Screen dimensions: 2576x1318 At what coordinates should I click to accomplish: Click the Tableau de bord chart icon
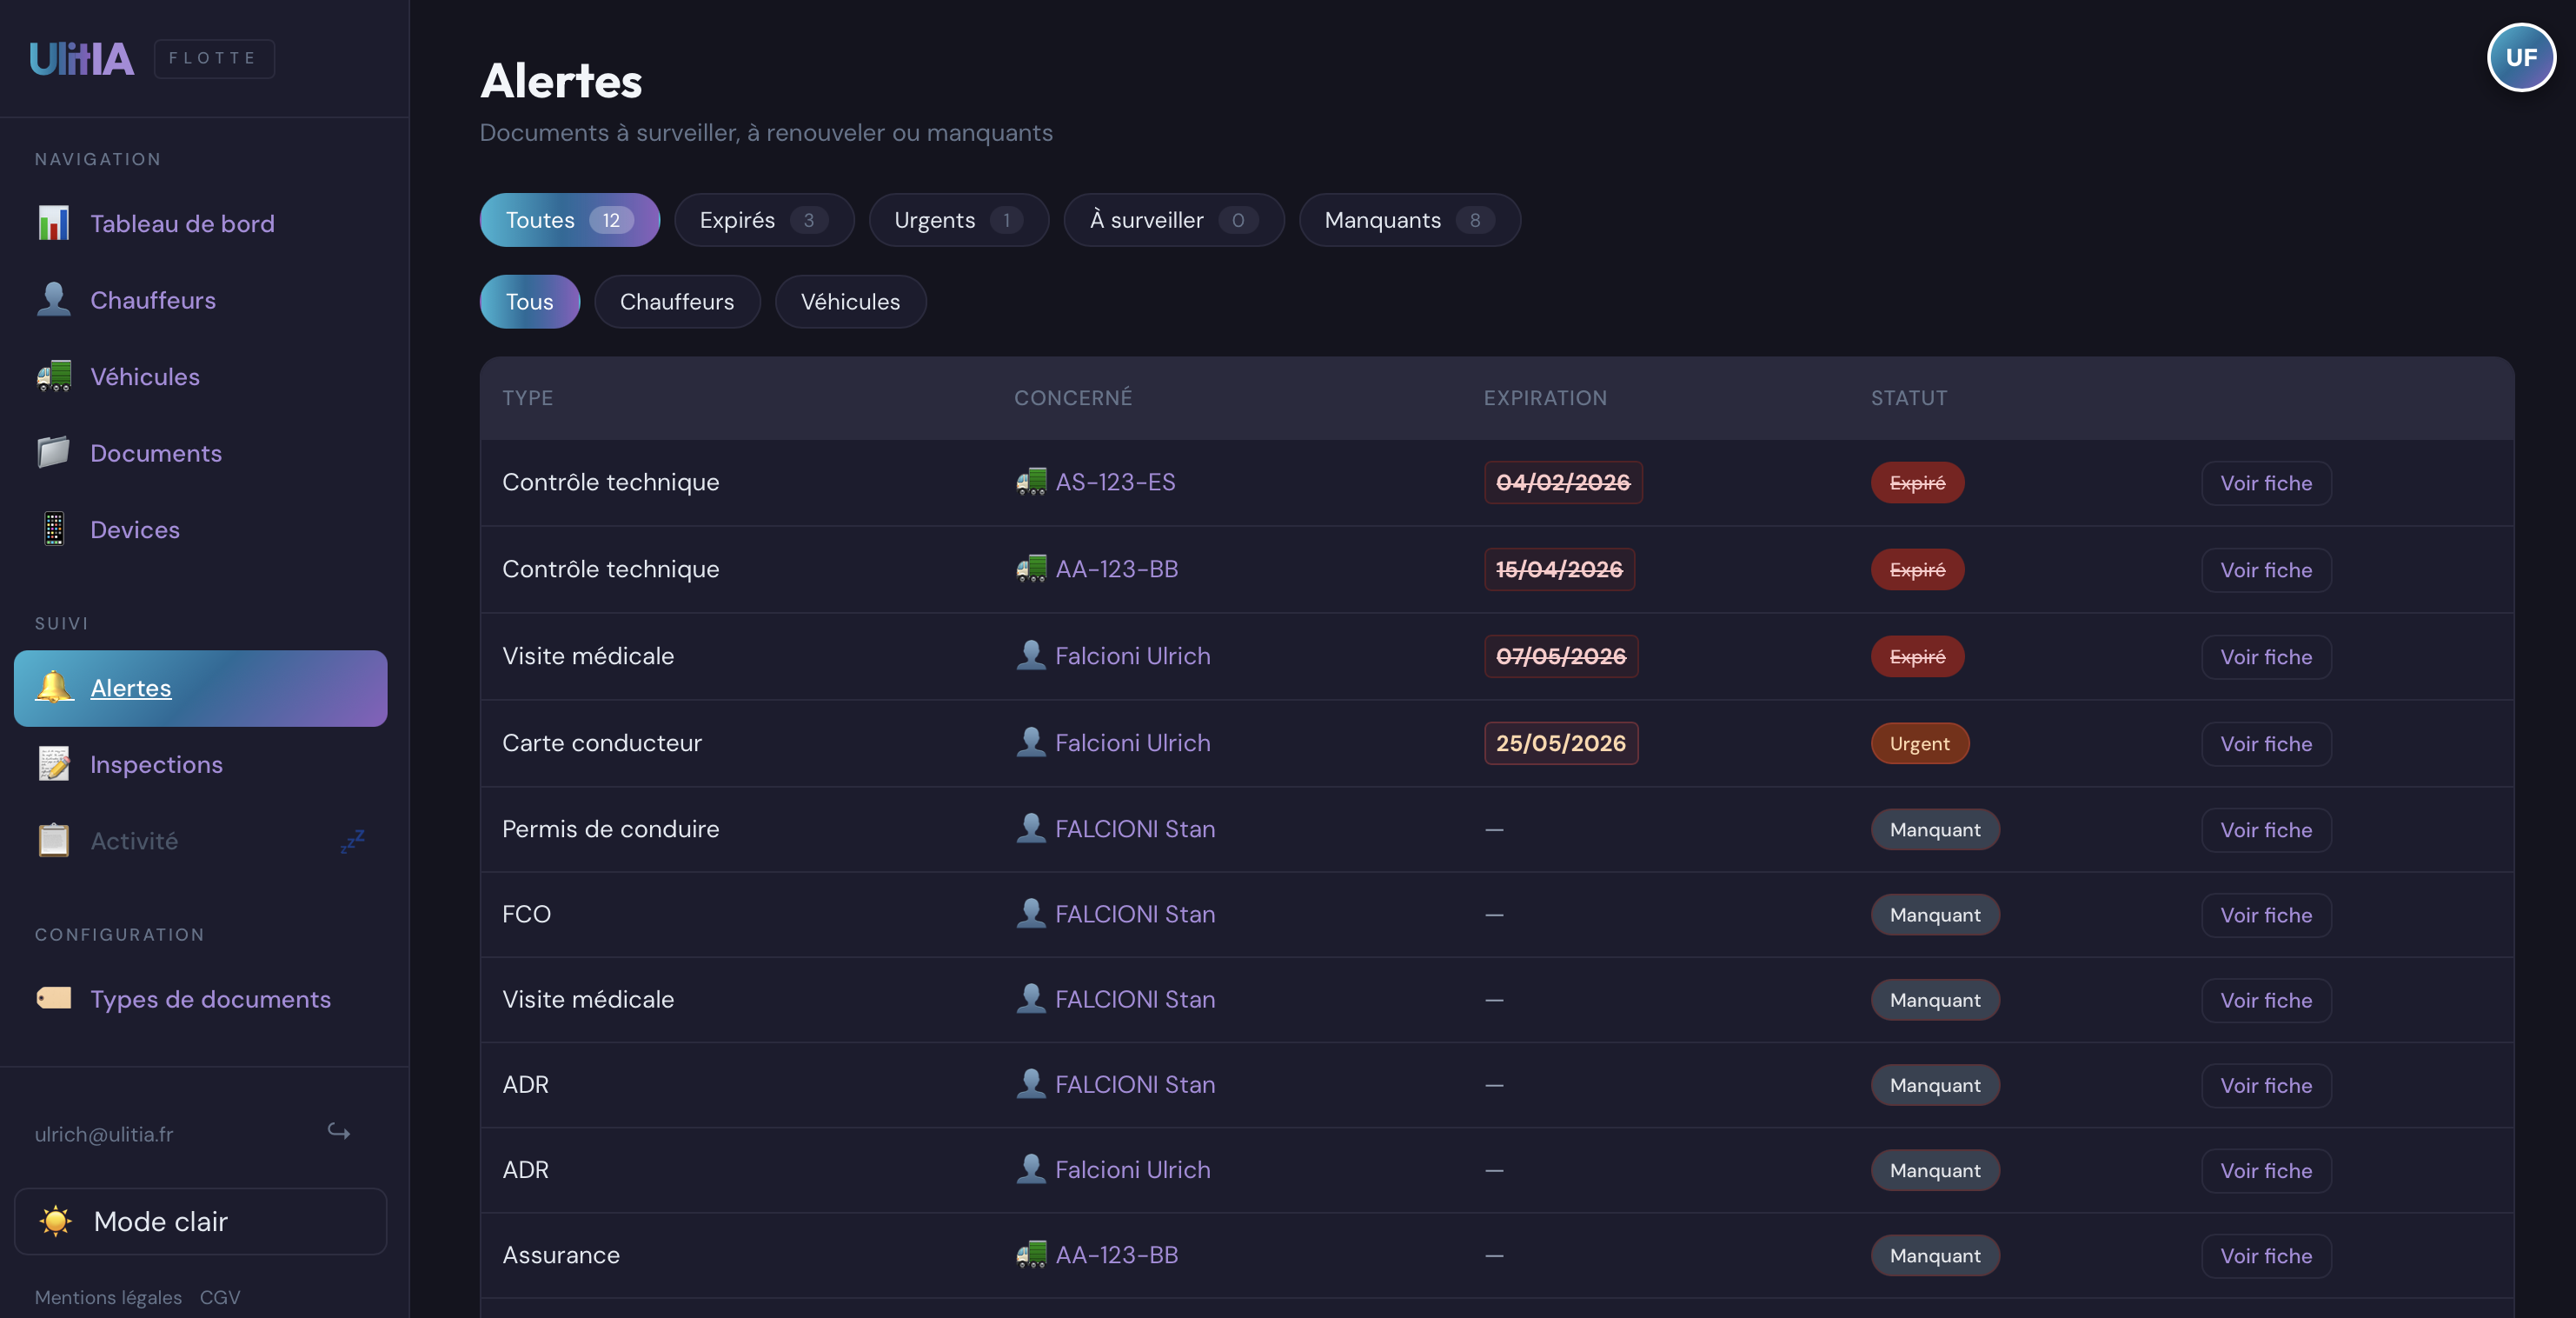point(54,223)
